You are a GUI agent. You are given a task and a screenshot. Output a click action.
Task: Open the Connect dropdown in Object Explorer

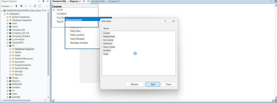pos(7,6)
